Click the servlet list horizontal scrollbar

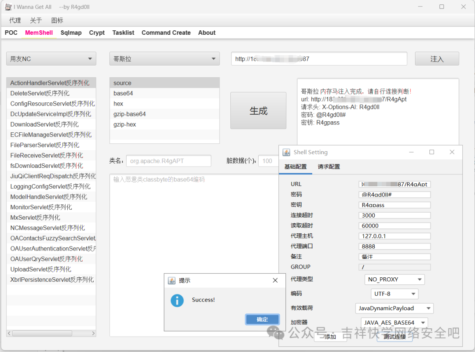pos(42,333)
